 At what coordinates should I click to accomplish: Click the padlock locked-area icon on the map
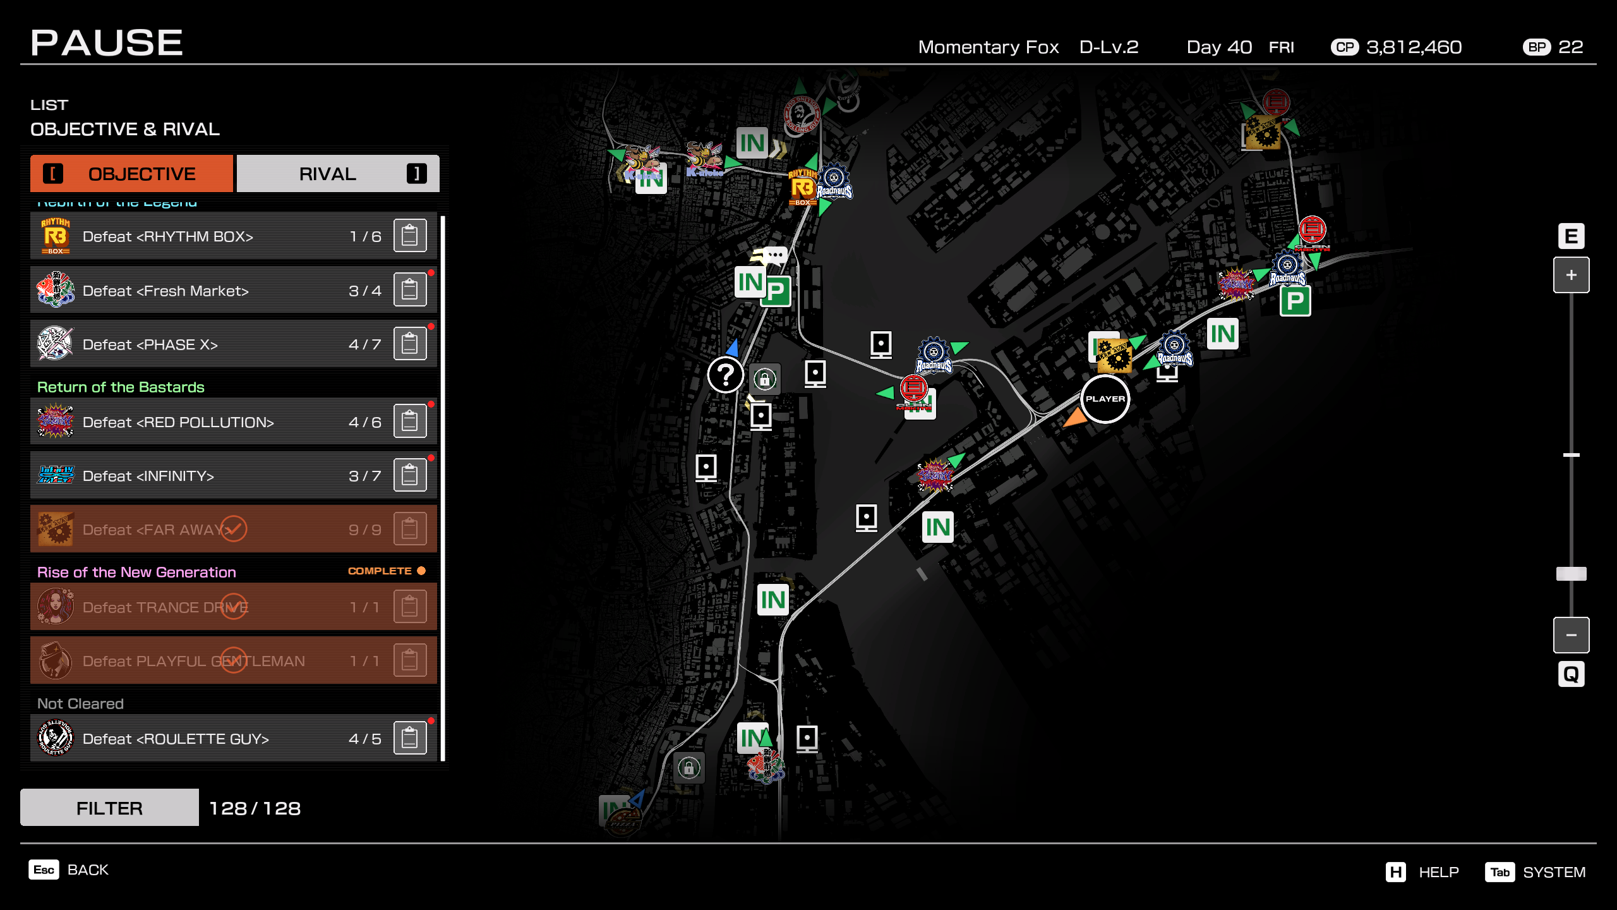click(766, 379)
